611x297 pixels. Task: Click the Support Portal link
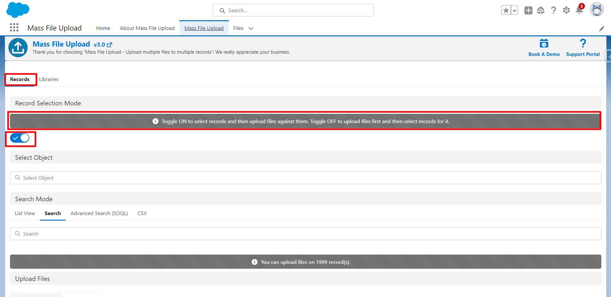pyautogui.click(x=583, y=54)
